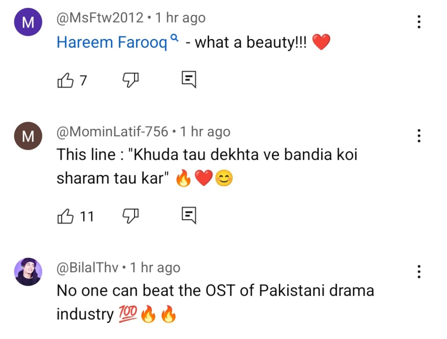Tap the "sharam tau kar" comment text

(113, 178)
